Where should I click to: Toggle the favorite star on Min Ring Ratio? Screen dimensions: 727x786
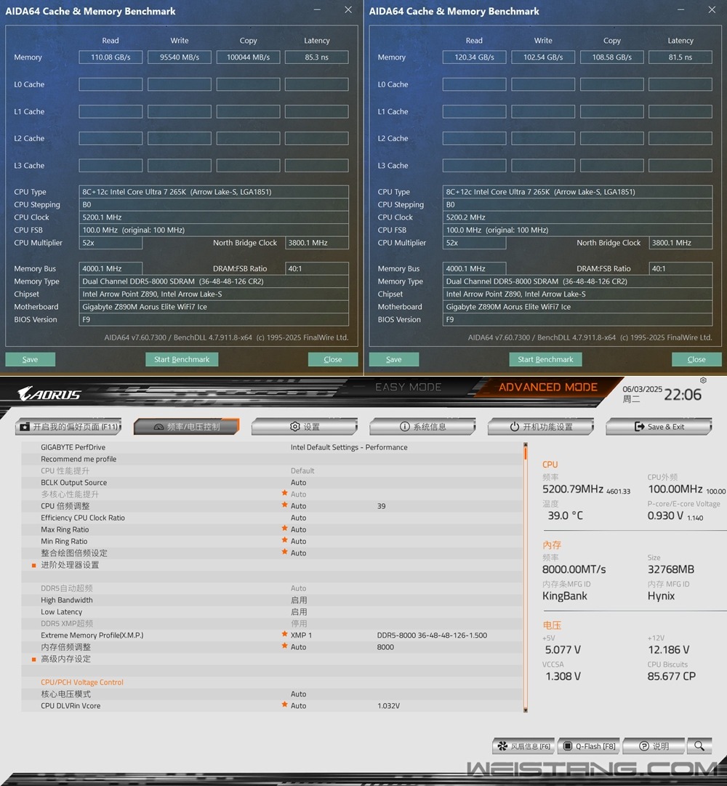(284, 540)
